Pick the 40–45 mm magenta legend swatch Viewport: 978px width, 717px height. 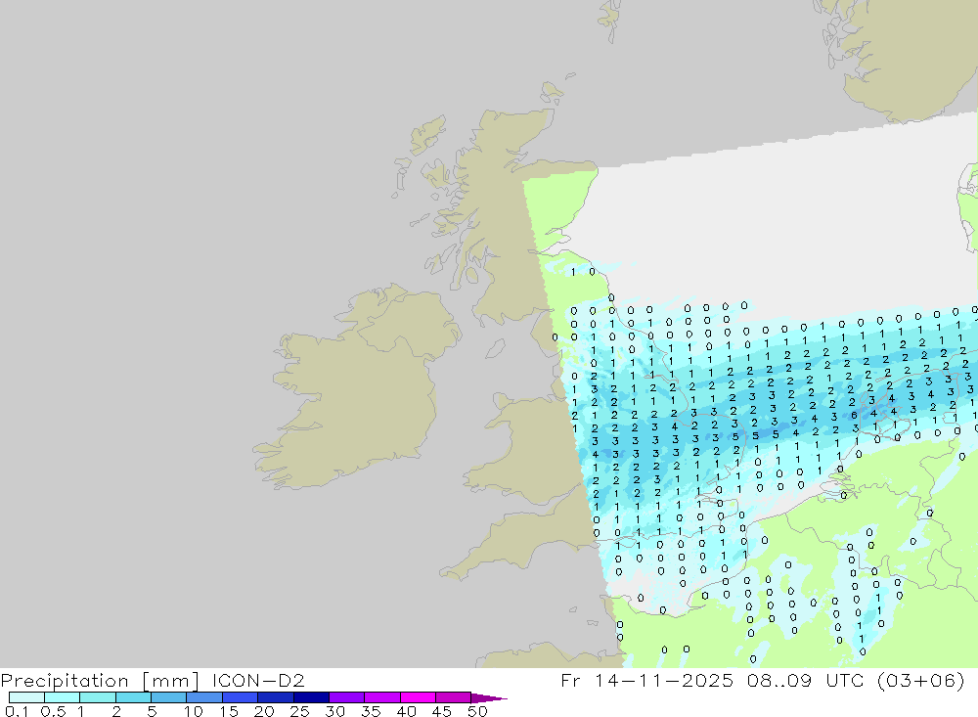coord(418,697)
